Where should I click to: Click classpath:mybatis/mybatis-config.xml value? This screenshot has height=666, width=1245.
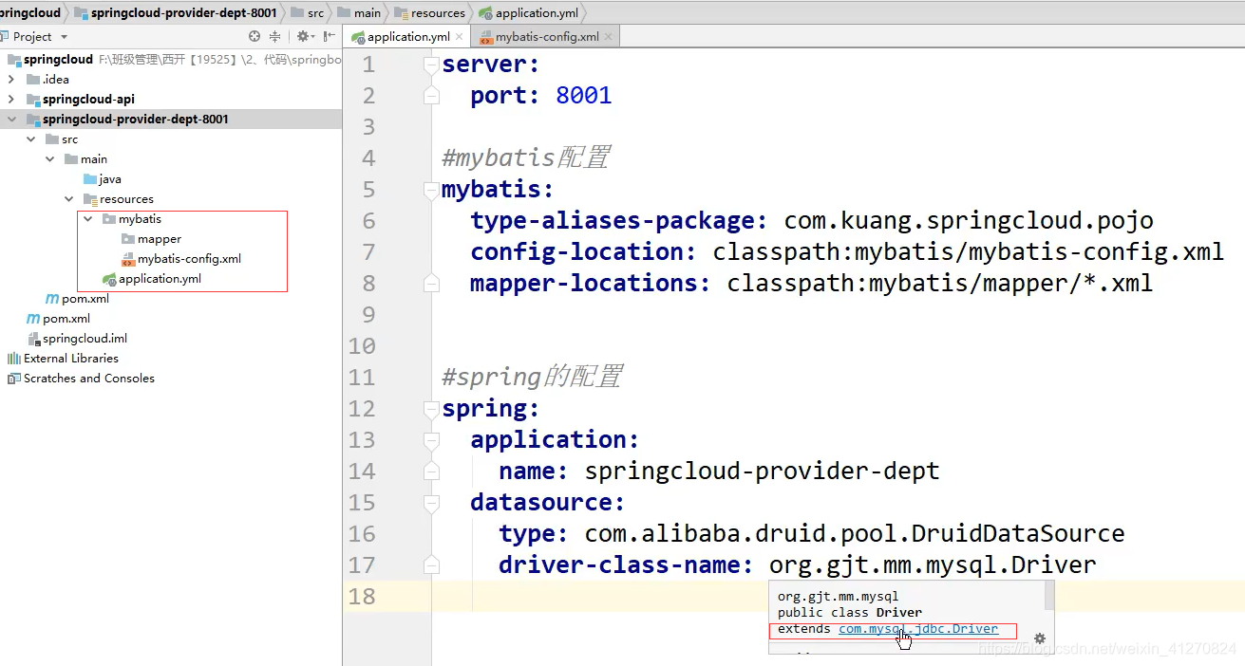coord(969,252)
